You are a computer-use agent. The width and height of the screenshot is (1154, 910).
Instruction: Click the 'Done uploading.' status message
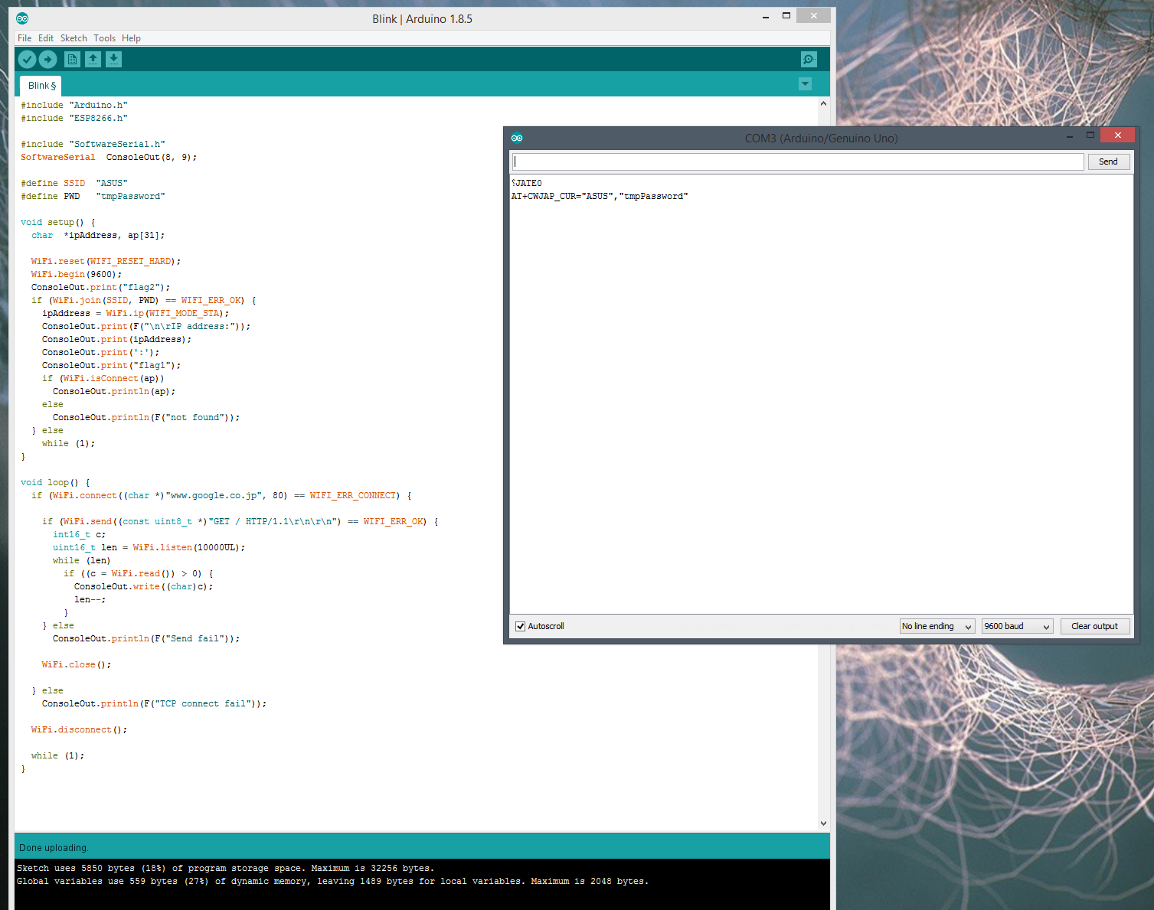[x=54, y=847]
